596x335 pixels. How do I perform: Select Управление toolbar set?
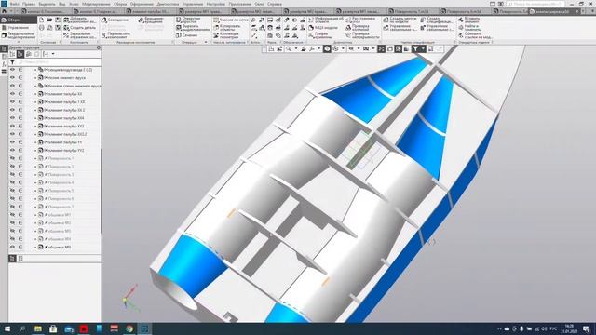click(19, 27)
